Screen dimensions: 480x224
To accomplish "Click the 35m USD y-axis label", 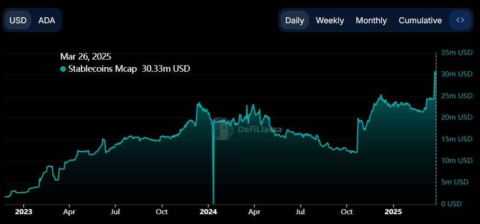I will [457, 53].
